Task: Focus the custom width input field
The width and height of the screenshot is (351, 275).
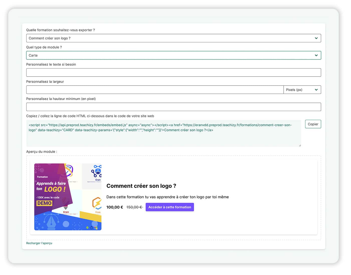Action: (x=155, y=90)
